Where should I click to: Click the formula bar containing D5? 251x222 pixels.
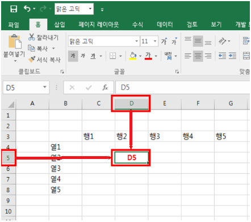point(182,87)
